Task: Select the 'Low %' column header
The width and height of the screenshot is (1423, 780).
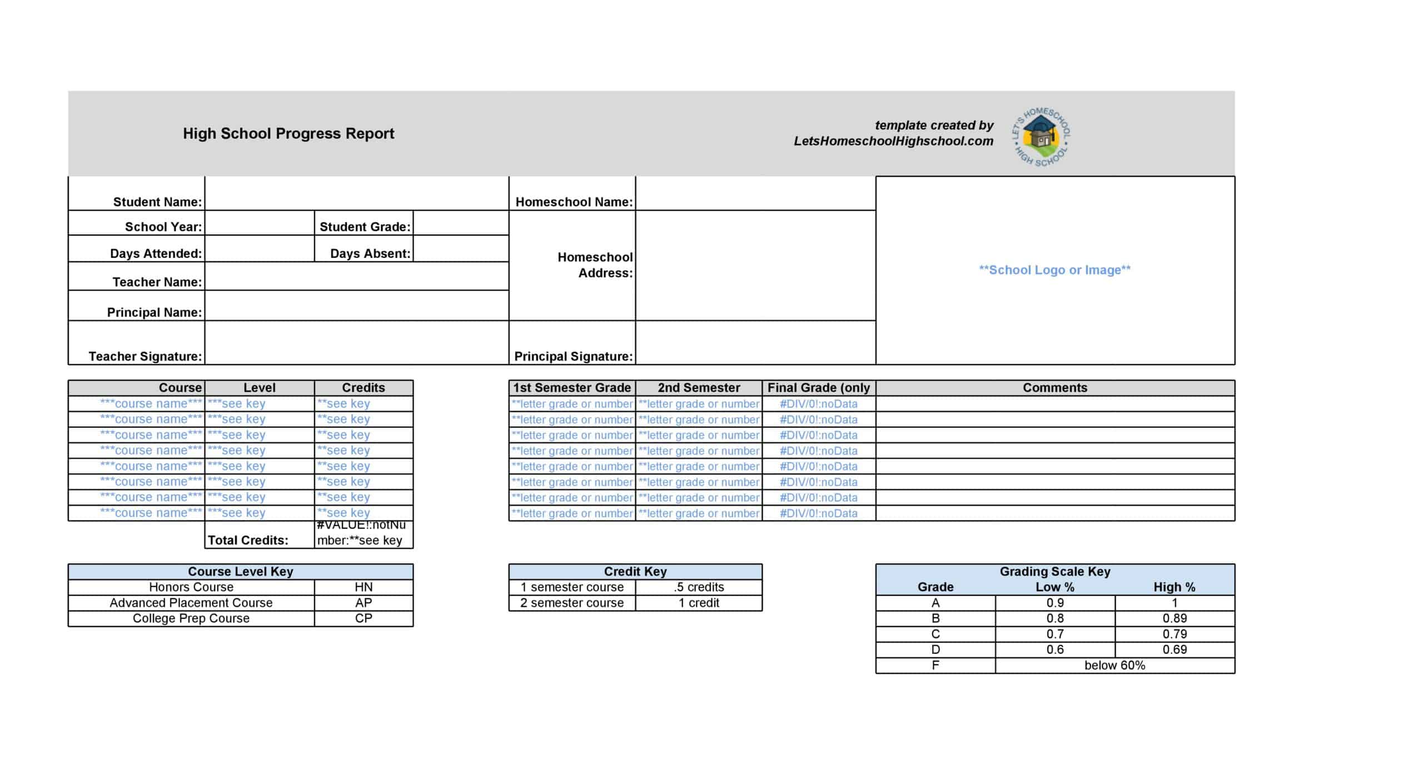Action: point(1055,587)
